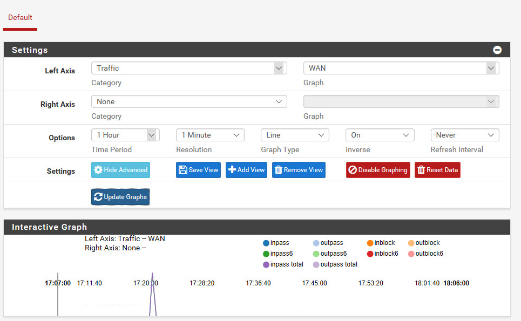Toggle outblock6 series in graph legend
The image size is (521, 321).
tap(425, 254)
